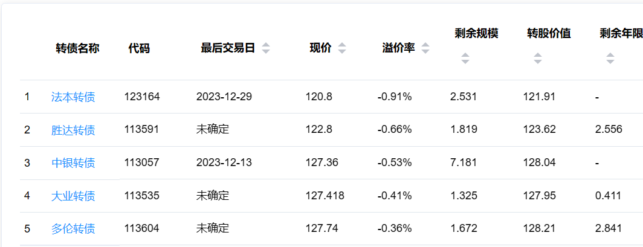Click the sort arrows beside 现价
643x247 pixels.
[x=342, y=48]
